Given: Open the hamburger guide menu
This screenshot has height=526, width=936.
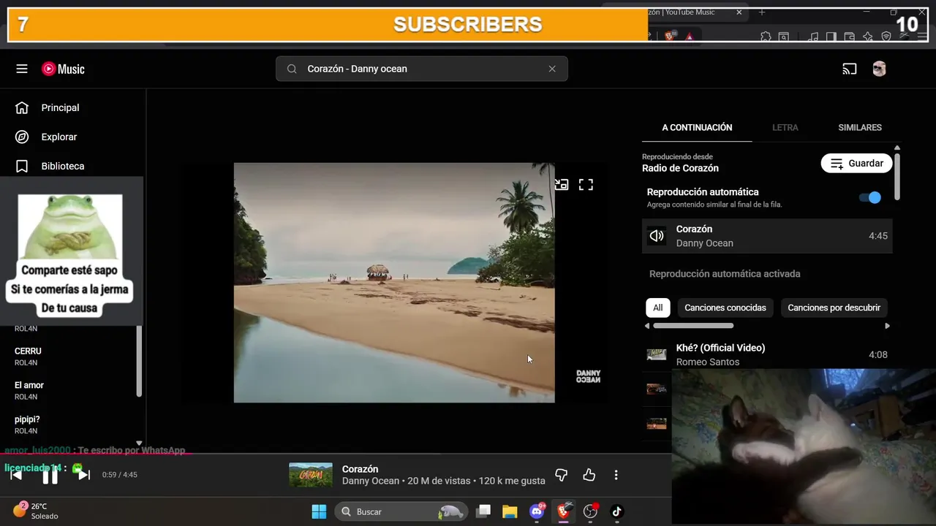Looking at the screenshot, I should pyautogui.click(x=22, y=69).
